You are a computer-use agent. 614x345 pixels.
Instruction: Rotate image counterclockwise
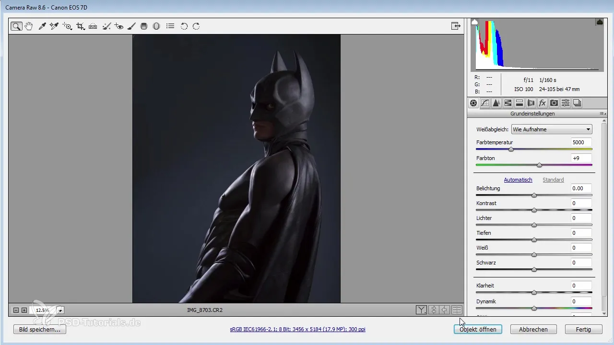(184, 26)
